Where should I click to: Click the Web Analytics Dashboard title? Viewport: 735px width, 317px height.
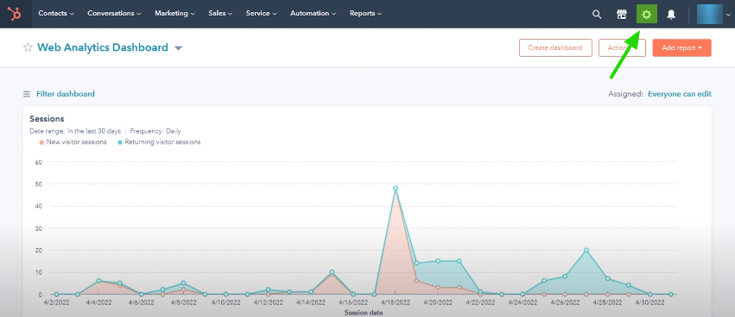[103, 47]
